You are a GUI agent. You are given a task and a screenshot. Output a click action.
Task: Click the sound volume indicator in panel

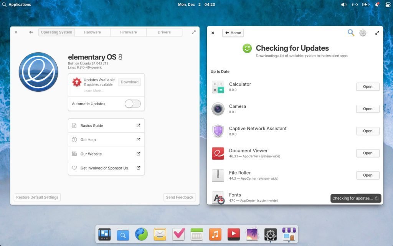pos(343,5)
